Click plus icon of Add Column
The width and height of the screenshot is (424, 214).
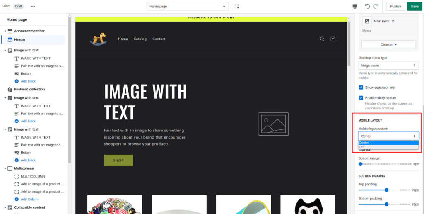tap(17, 199)
